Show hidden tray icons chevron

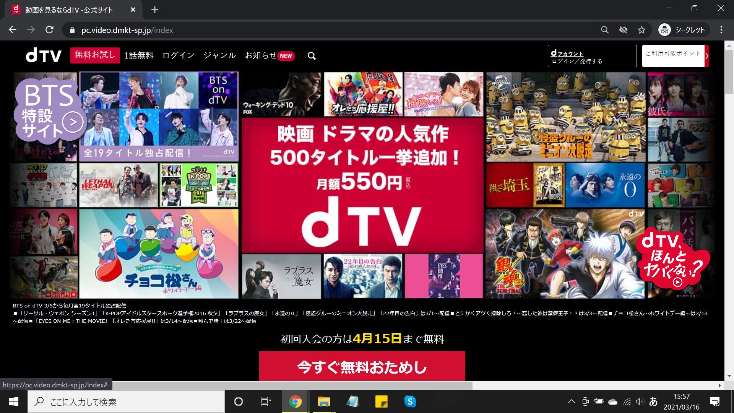tap(571, 402)
